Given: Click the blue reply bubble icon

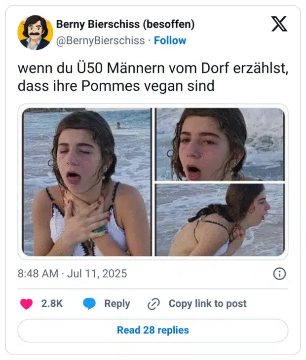Looking at the screenshot, I should (89, 304).
